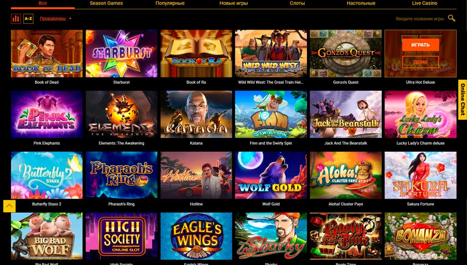Image resolution: width=467 pixels, height=265 pixels.
Task: Select the Live Casino tab
Action: click(425, 3)
